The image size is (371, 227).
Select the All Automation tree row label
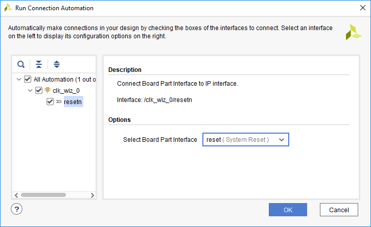point(64,80)
